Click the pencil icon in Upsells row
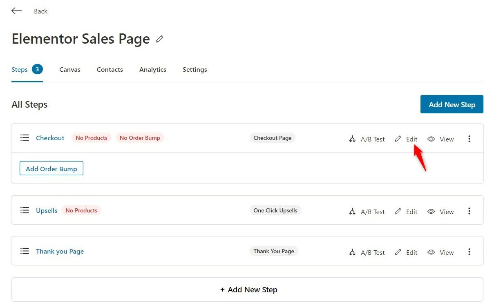Viewport: 492px width, 307px height. (398, 212)
